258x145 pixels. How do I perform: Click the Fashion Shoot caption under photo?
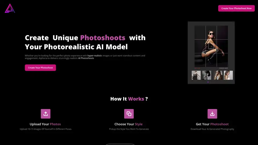coord(223,68)
